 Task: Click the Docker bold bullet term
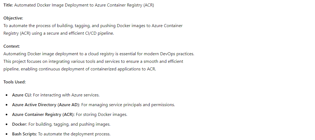point(20,124)
